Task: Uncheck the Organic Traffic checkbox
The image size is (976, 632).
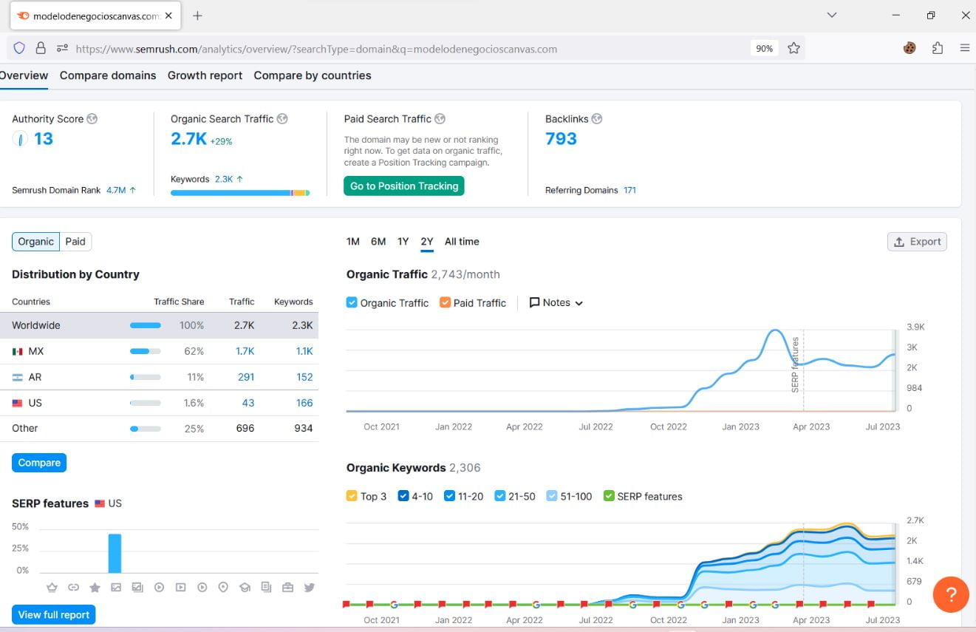Action: pos(352,302)
